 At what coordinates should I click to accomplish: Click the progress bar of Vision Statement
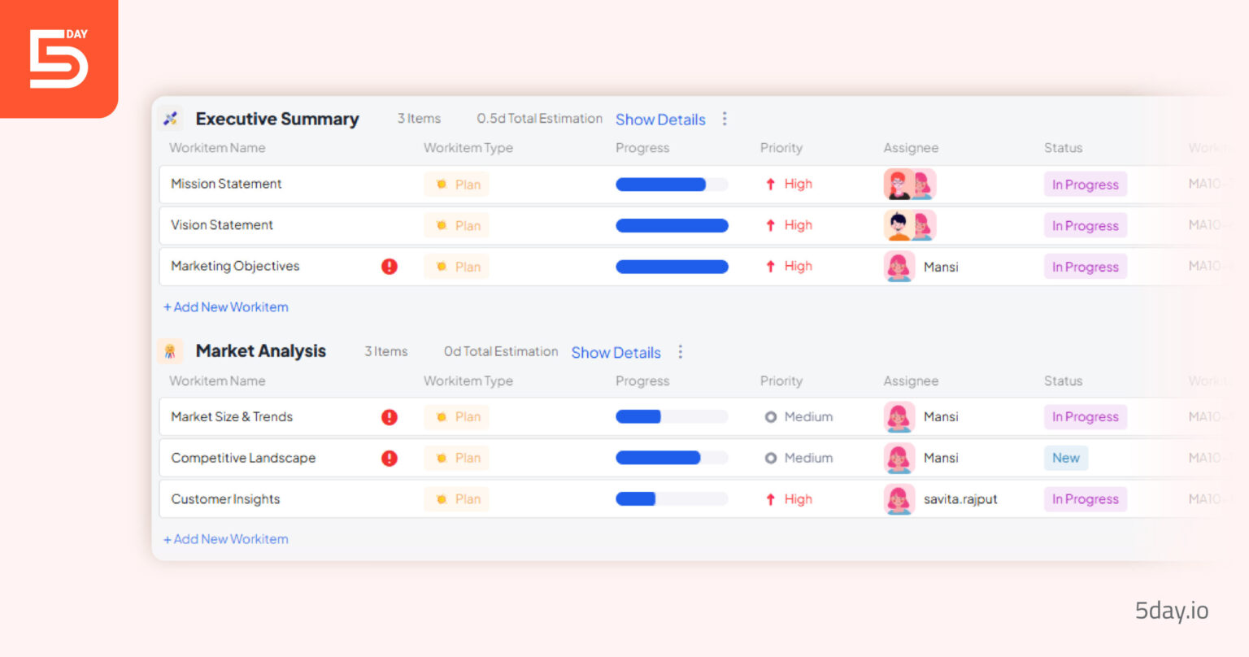[672, 225]
